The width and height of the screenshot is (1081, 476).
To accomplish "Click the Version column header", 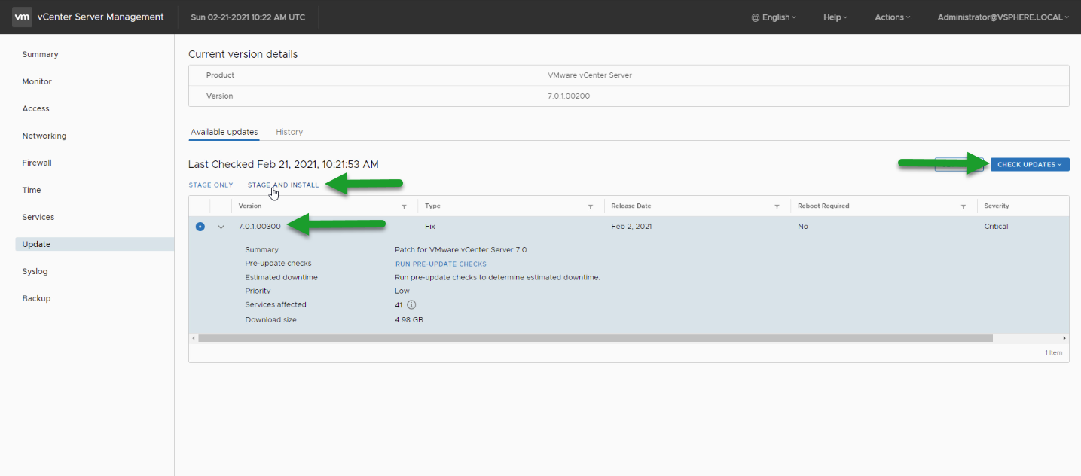I will pyautogui.click(x=250, y=206).
